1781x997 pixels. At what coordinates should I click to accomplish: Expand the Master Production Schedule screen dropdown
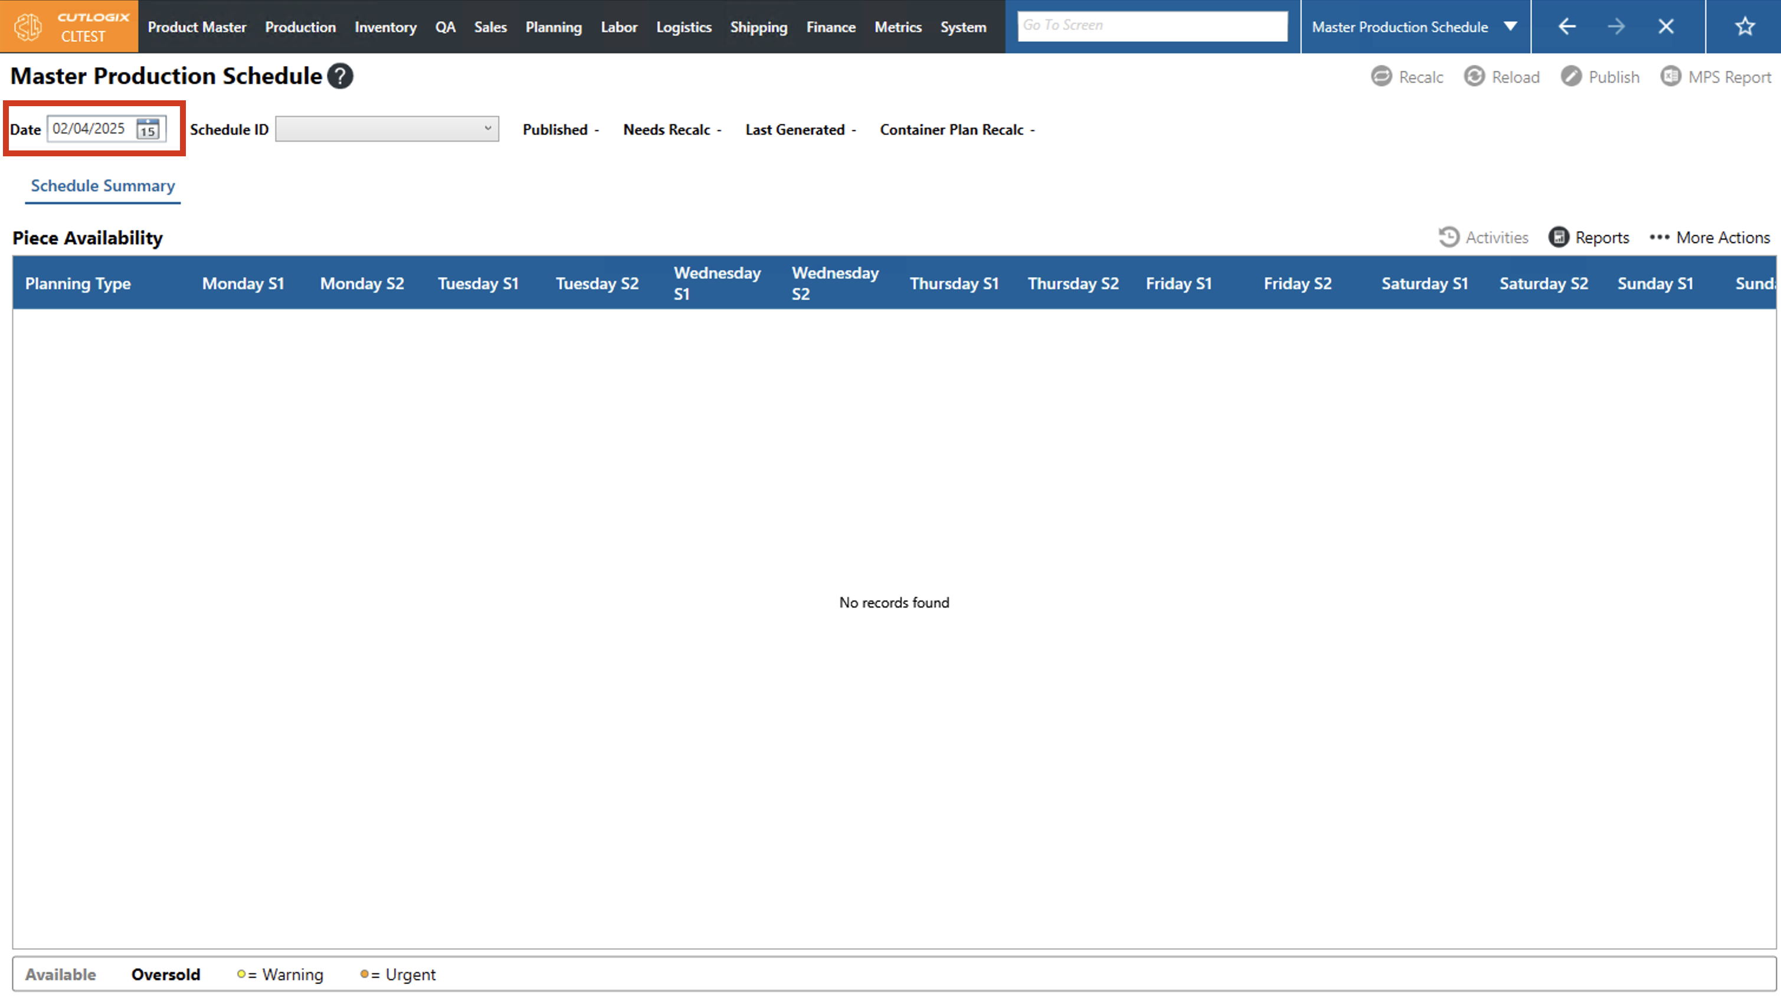(x=1511, y=27)
